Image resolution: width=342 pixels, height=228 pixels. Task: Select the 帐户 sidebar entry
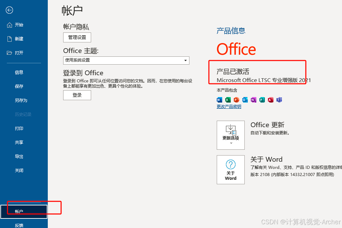[24, 211]
